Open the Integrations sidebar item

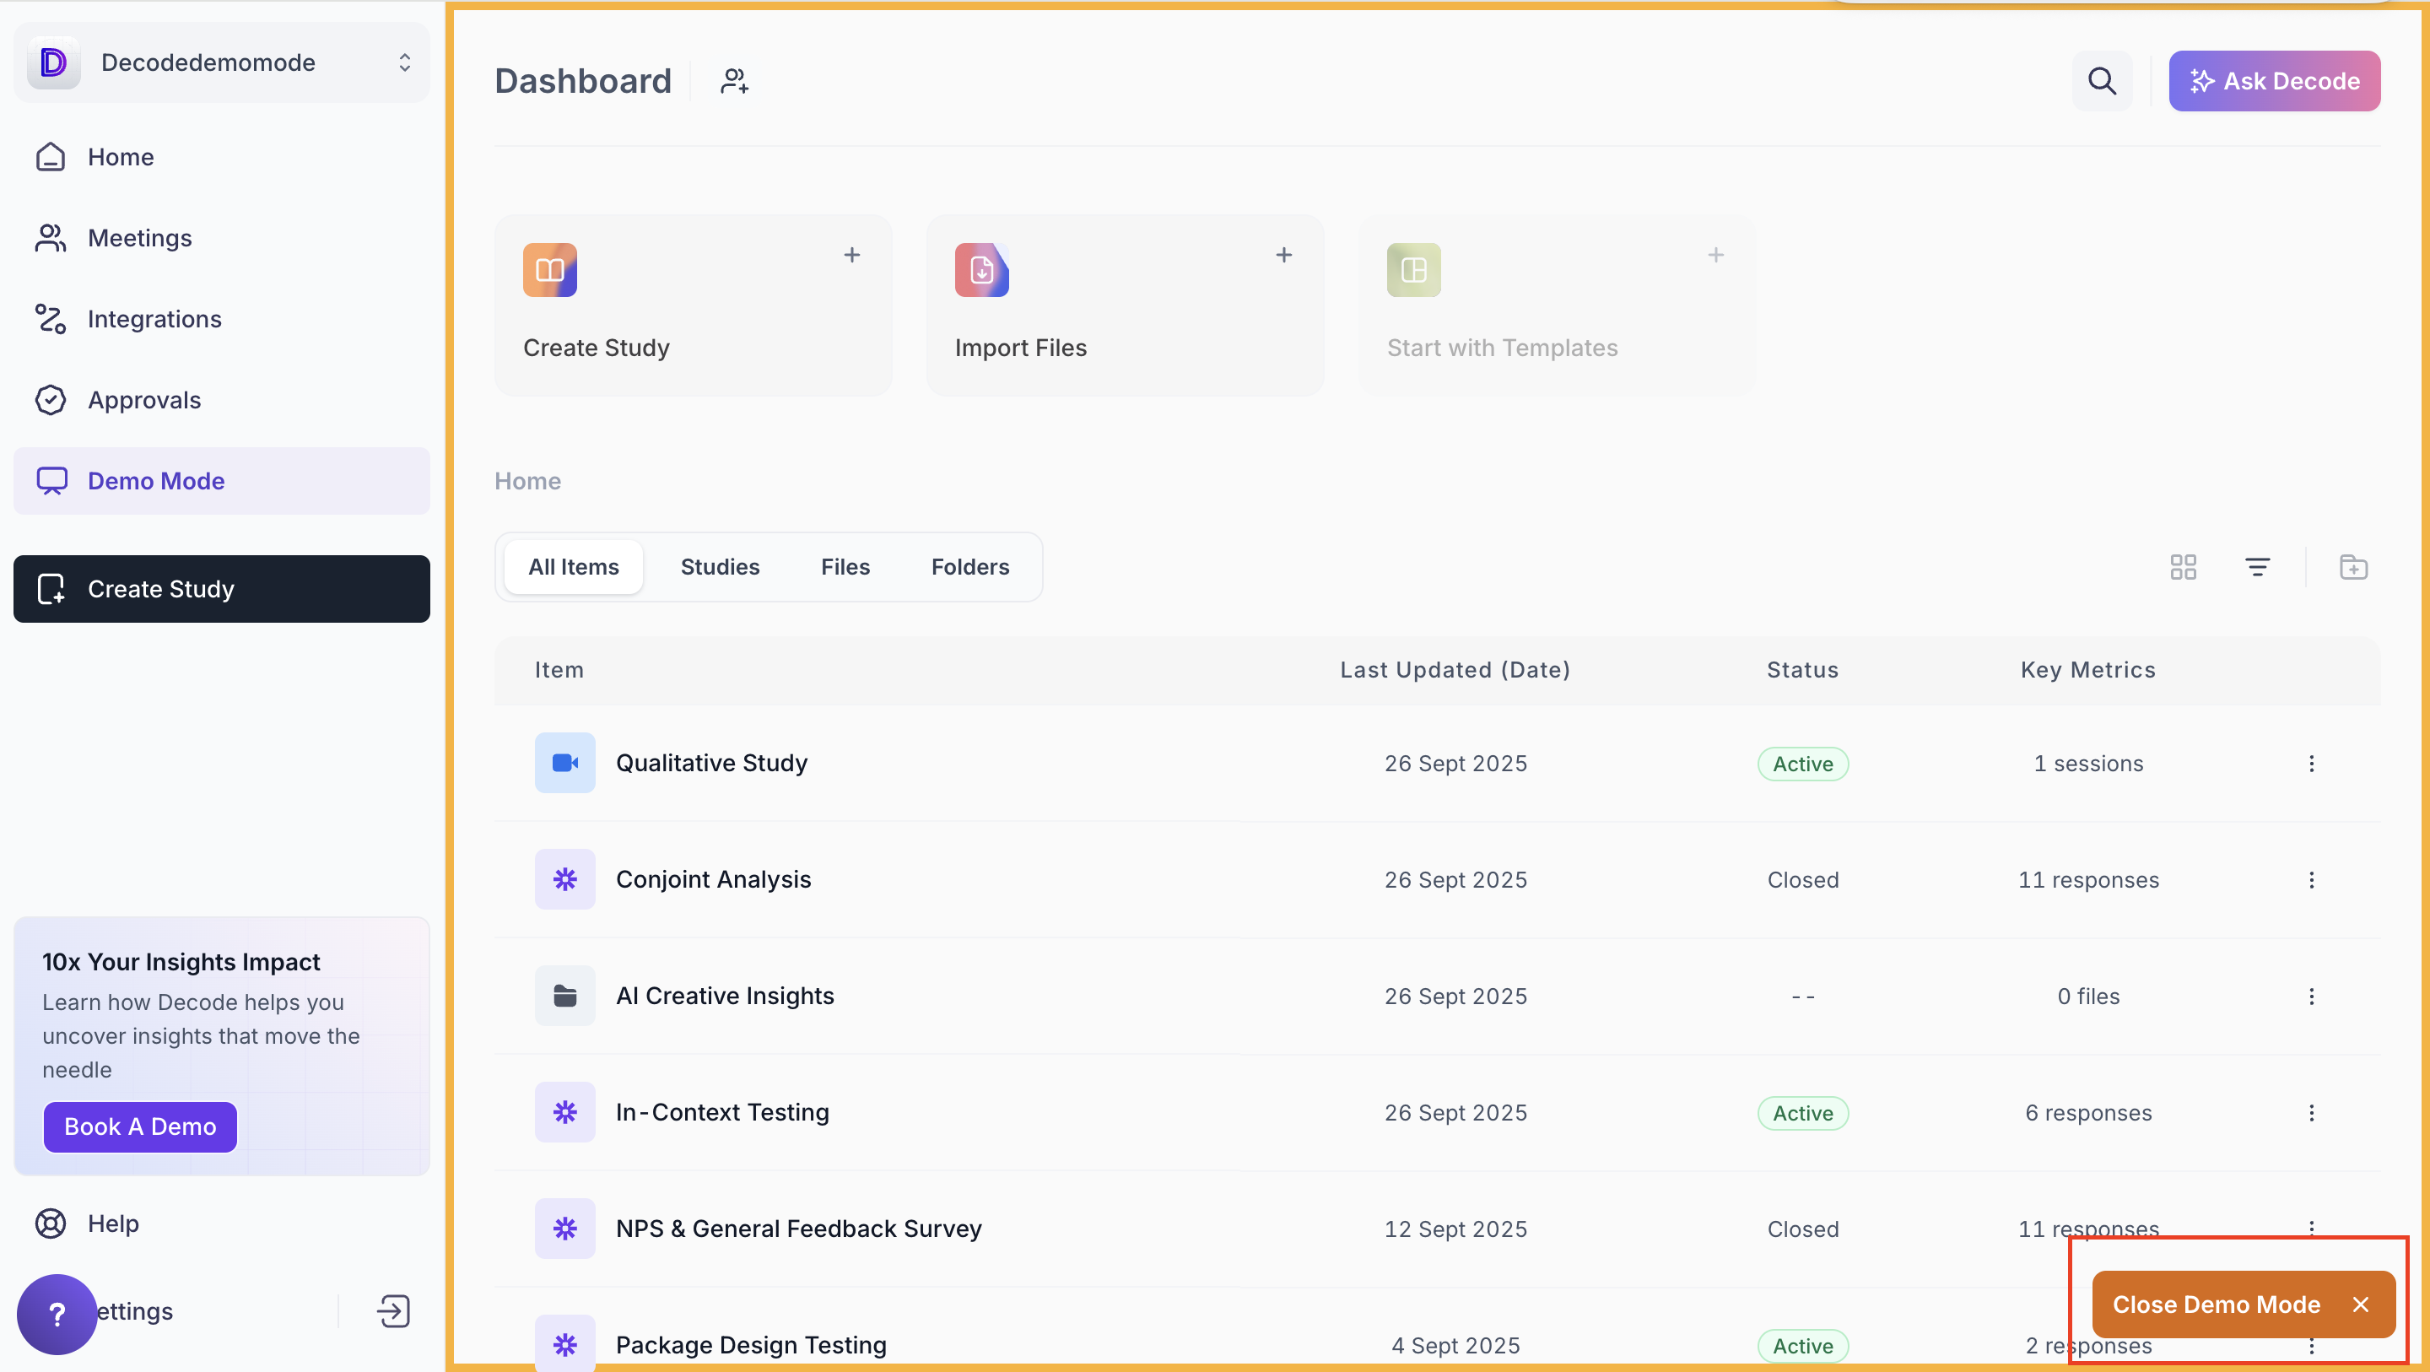click(x=154, y=319)
